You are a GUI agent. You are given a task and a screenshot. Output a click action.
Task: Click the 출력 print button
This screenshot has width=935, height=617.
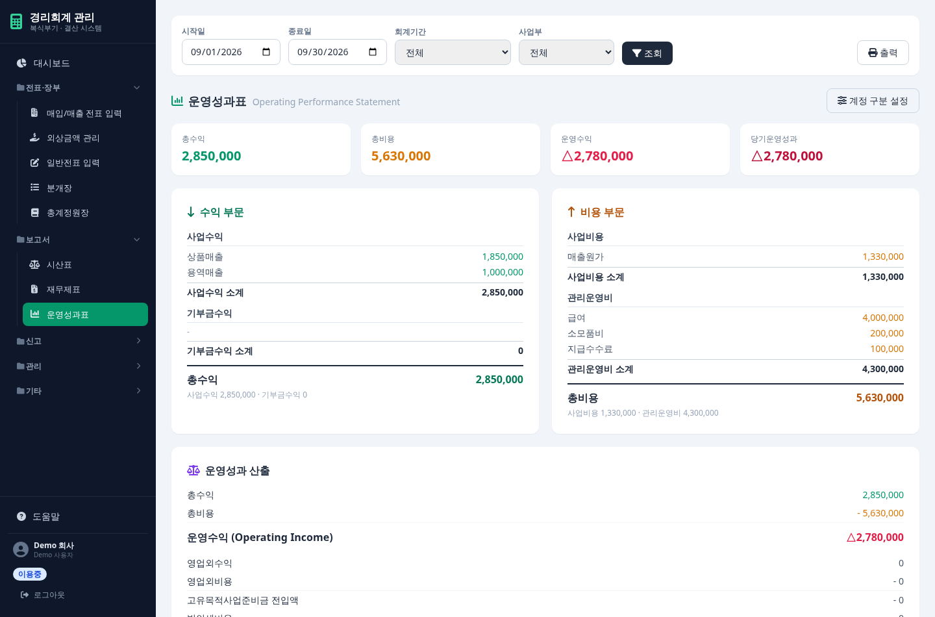(883, 53)
